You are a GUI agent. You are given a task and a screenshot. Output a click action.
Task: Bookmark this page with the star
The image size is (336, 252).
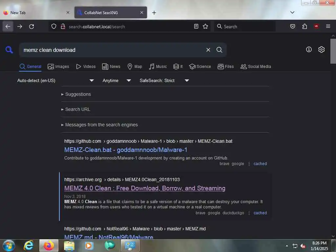coord(205,26)
